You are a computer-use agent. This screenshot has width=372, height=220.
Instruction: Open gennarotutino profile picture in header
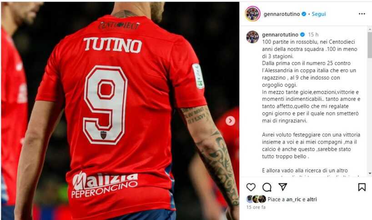[253, 14]
